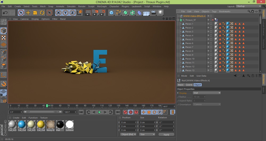Switch to Texture mode
Screen dimensions: 266x141
click(3, 38)
